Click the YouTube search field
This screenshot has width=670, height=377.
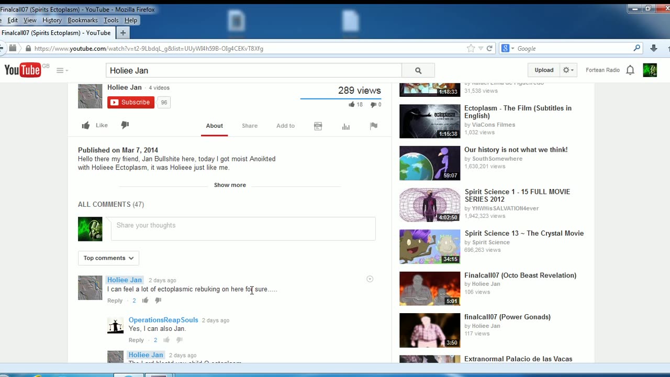point(254,70)
